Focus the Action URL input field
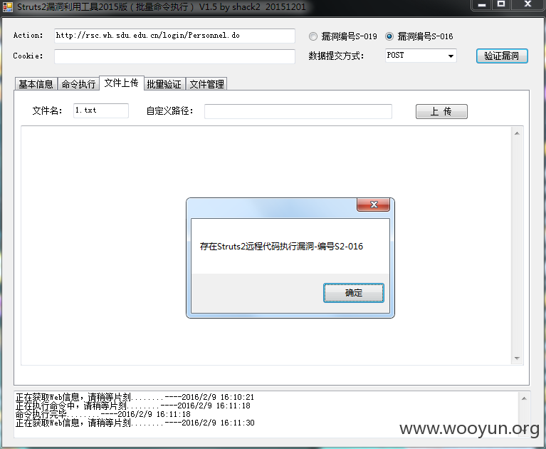 174,36
